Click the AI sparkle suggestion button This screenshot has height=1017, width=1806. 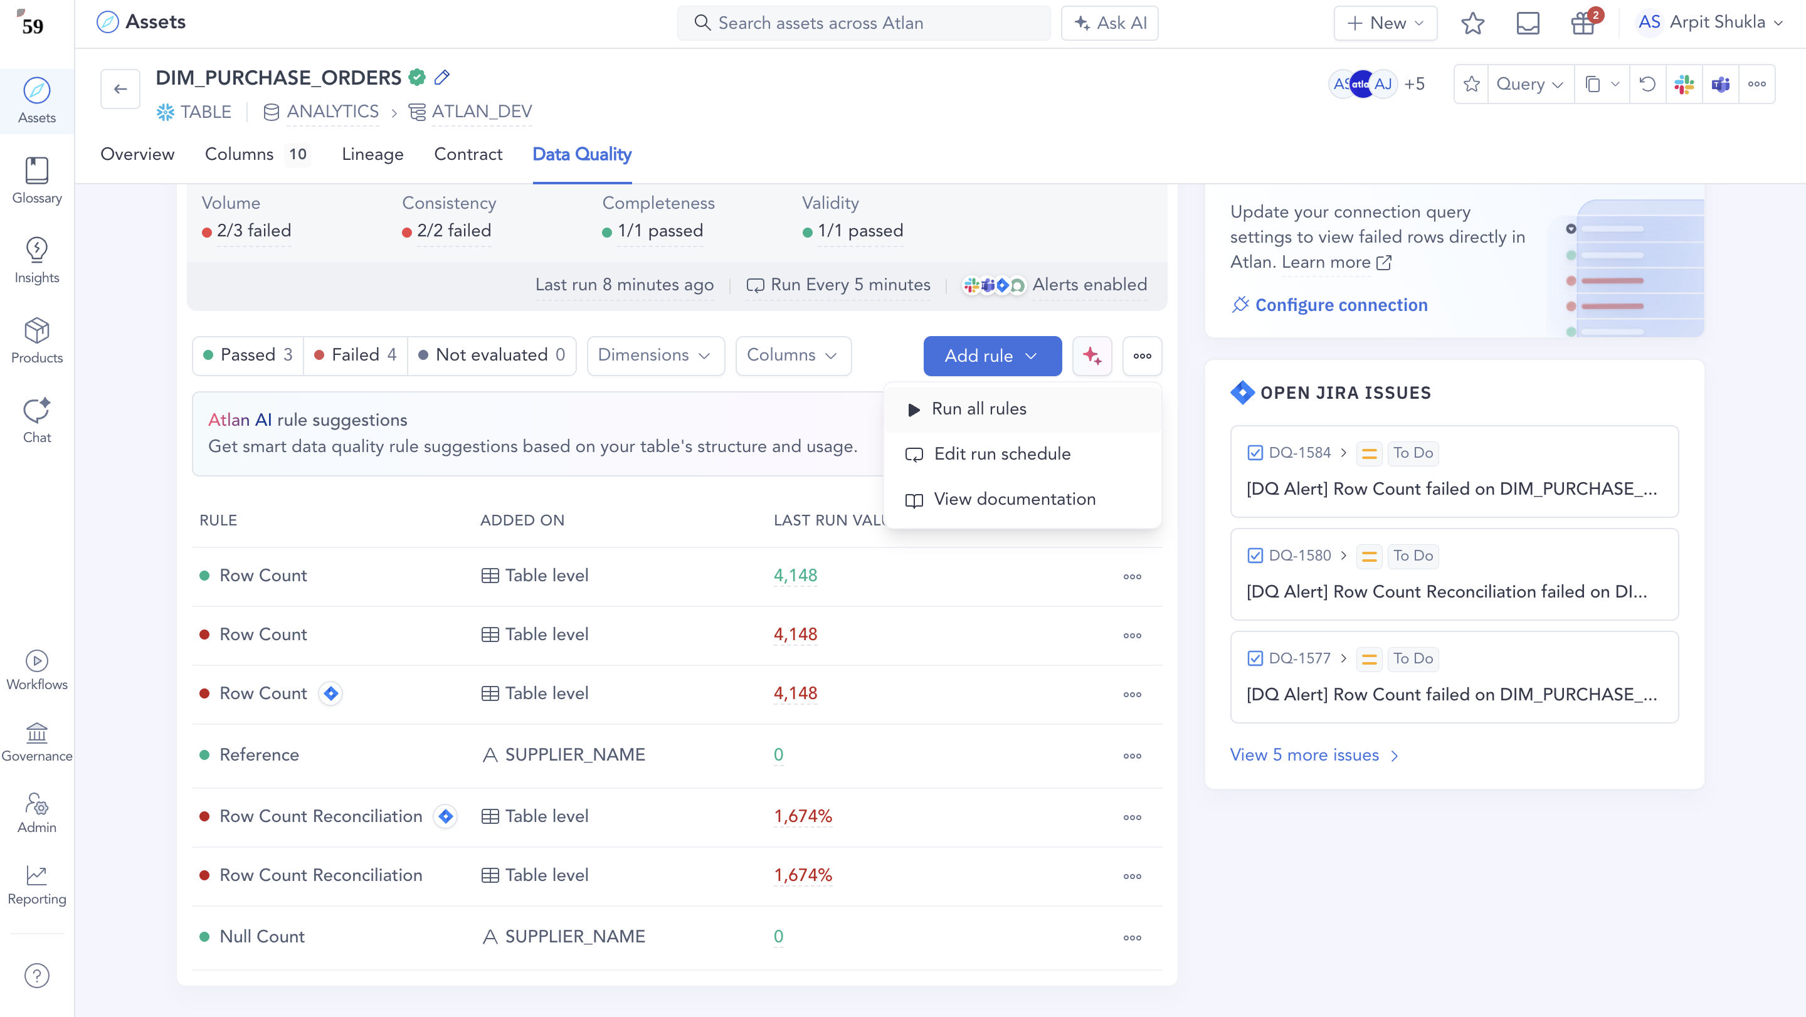(x=1092, y=356)
